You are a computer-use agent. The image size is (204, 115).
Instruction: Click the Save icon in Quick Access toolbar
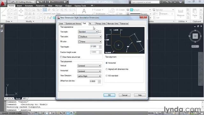click(x=45, y=2)
